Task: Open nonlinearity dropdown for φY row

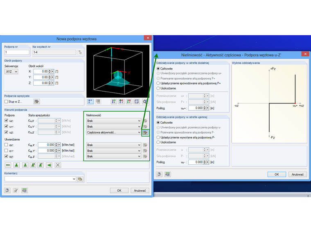Action: [x=114, y=151]
